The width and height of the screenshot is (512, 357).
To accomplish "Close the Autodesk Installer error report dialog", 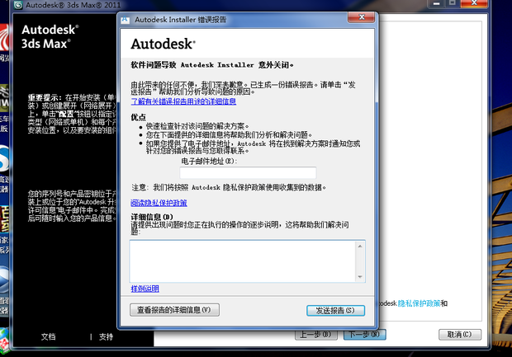I will pyautogui.click(x=362, y=17).
